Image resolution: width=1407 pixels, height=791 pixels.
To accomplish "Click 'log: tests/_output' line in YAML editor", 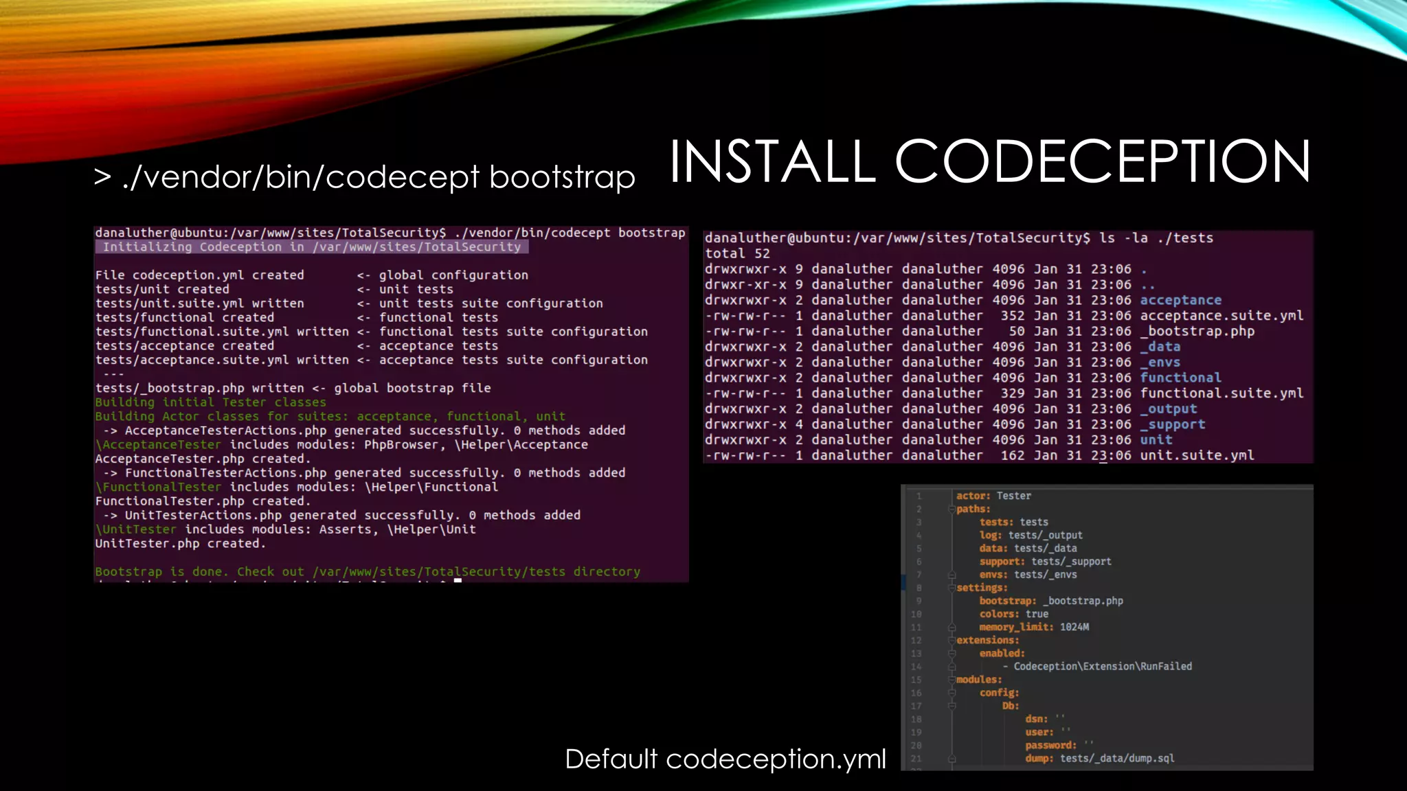I will (x=1031, y=536).
